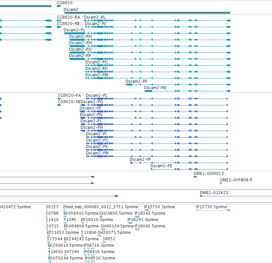Select the Dscam2-PN label
Image resolution: width=272 pixels, height=263 pixels.
[91, 115]
